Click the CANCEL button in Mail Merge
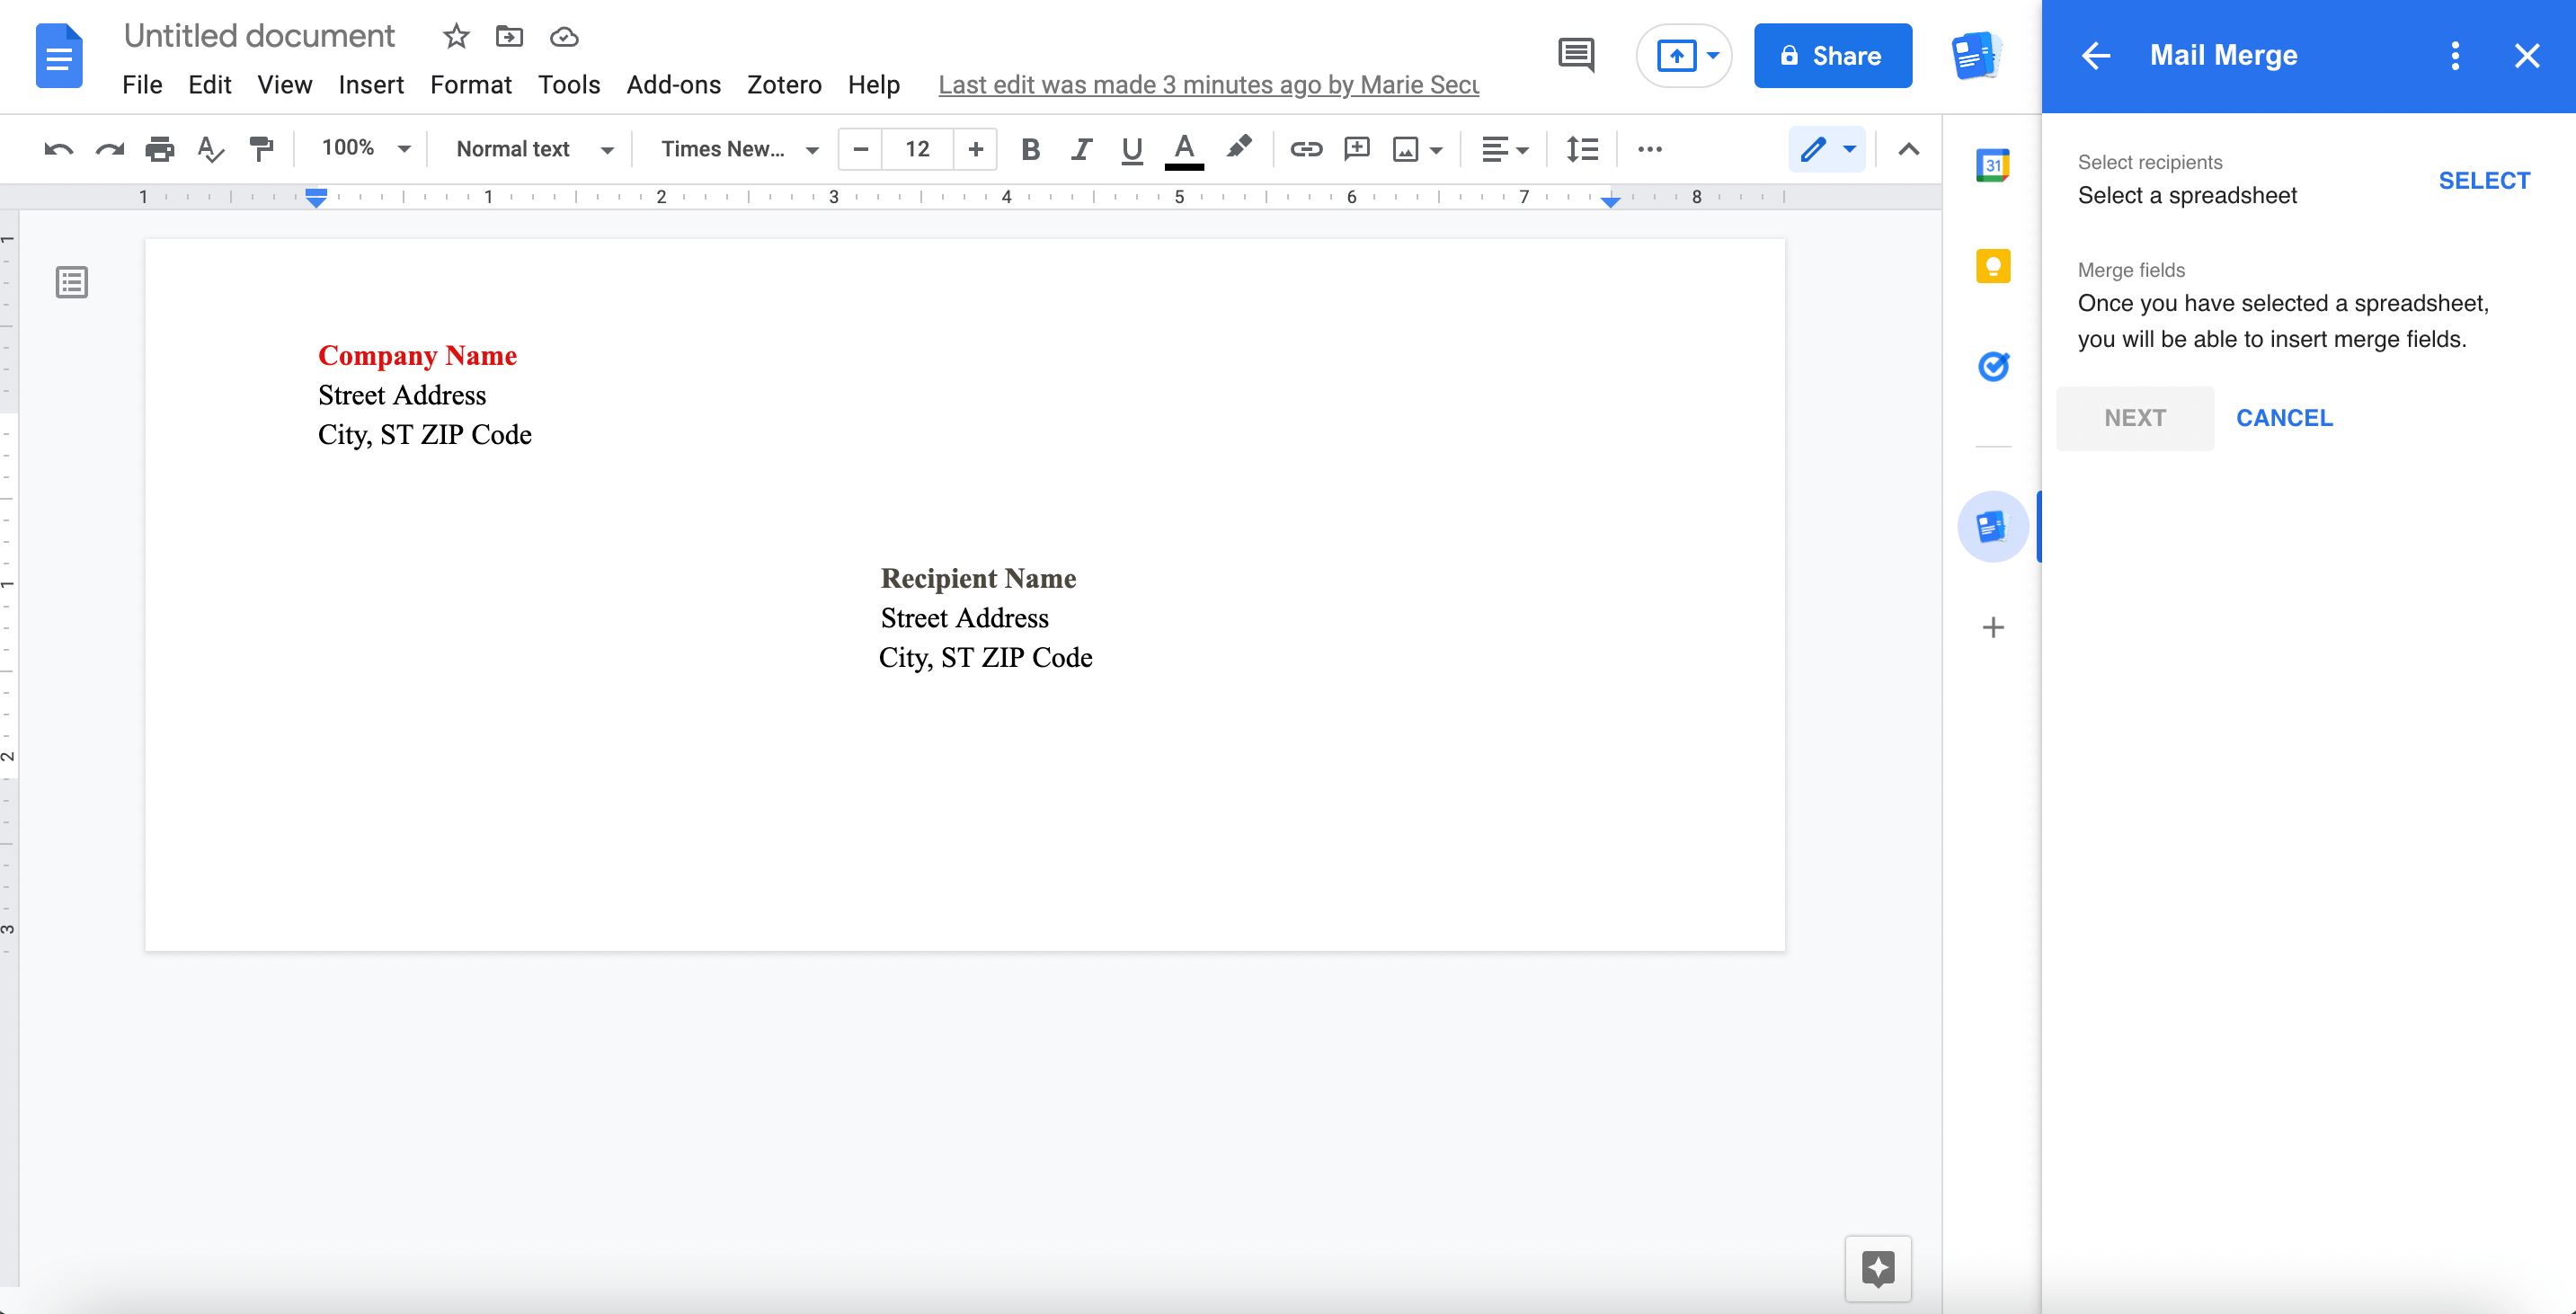 tap(2285, 417)
